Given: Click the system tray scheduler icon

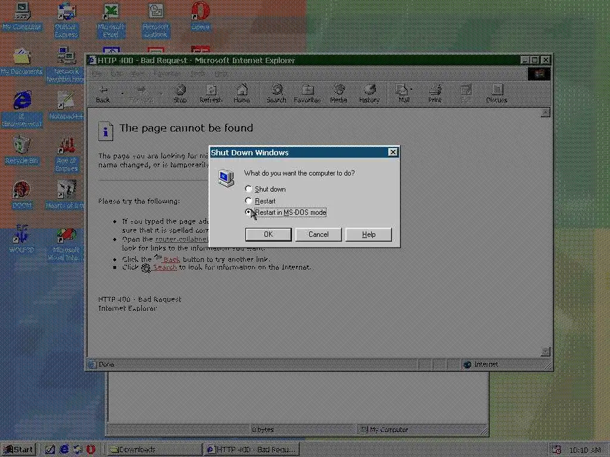Looking at the screenshot, I should [x=556, y=450].
